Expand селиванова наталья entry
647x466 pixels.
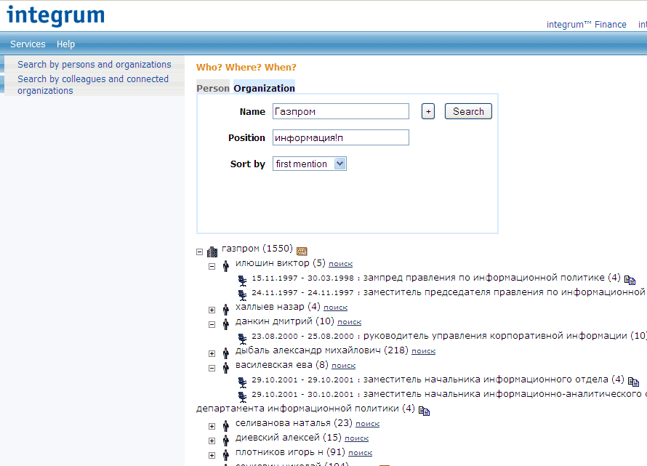(212, 426)
